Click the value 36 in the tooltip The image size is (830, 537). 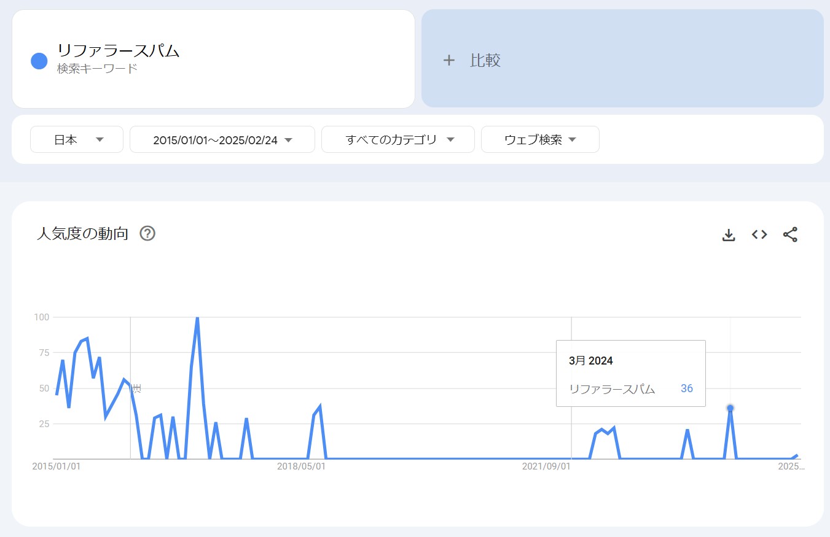coord(686,388)
